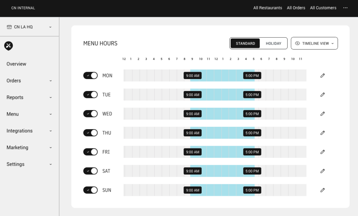Go to All Restaurants link
This screenshot has width=358, height=216.
pos(267,8)
